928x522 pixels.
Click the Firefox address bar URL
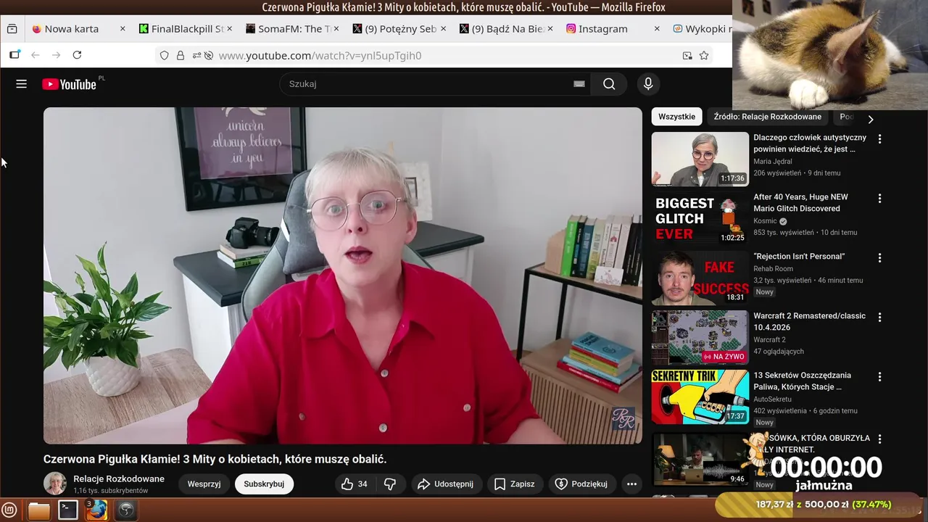pos(320,55)
